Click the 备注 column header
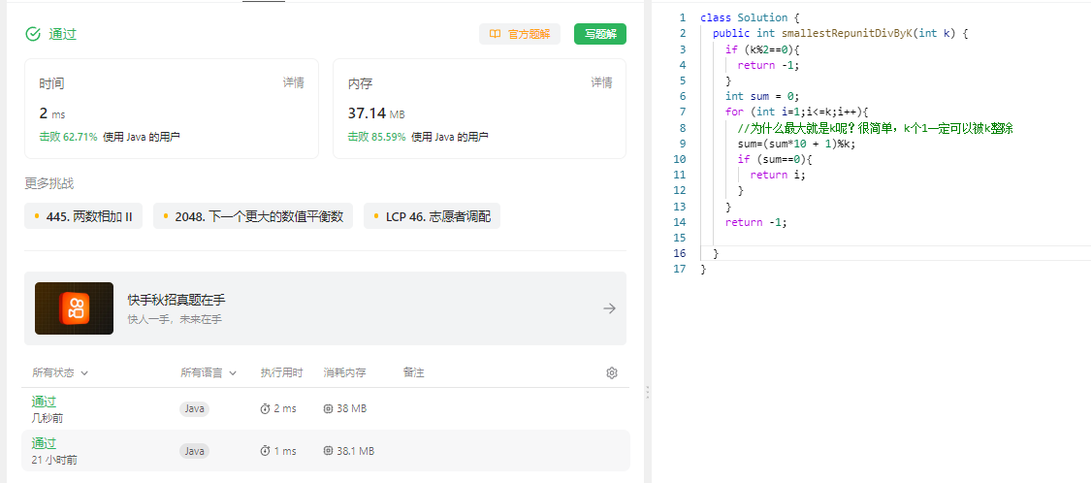 coord(413,373)
